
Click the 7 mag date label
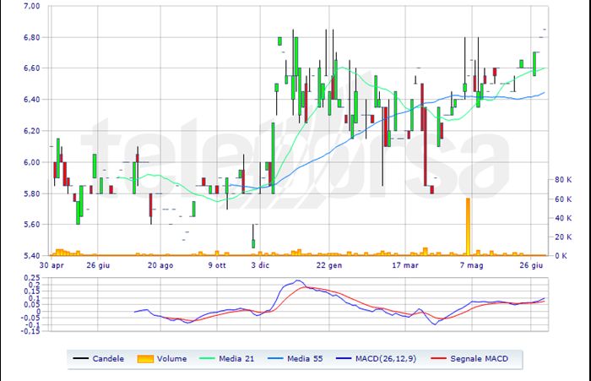471,265
